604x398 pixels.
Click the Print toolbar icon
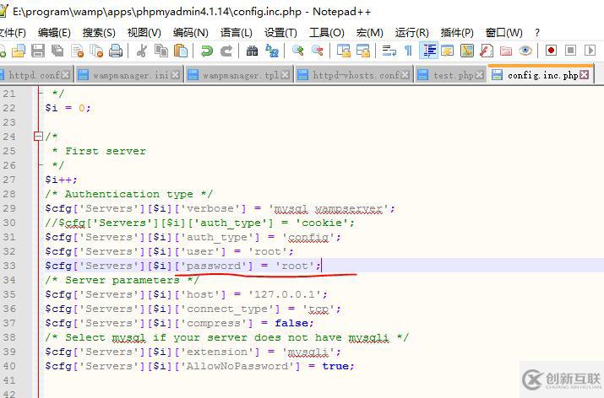pos(116,51)
